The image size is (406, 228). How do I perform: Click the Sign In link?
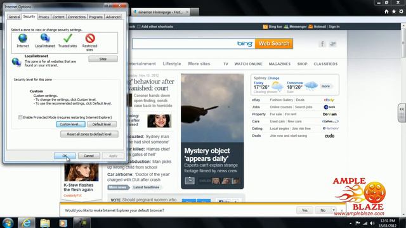pos(334,27)
